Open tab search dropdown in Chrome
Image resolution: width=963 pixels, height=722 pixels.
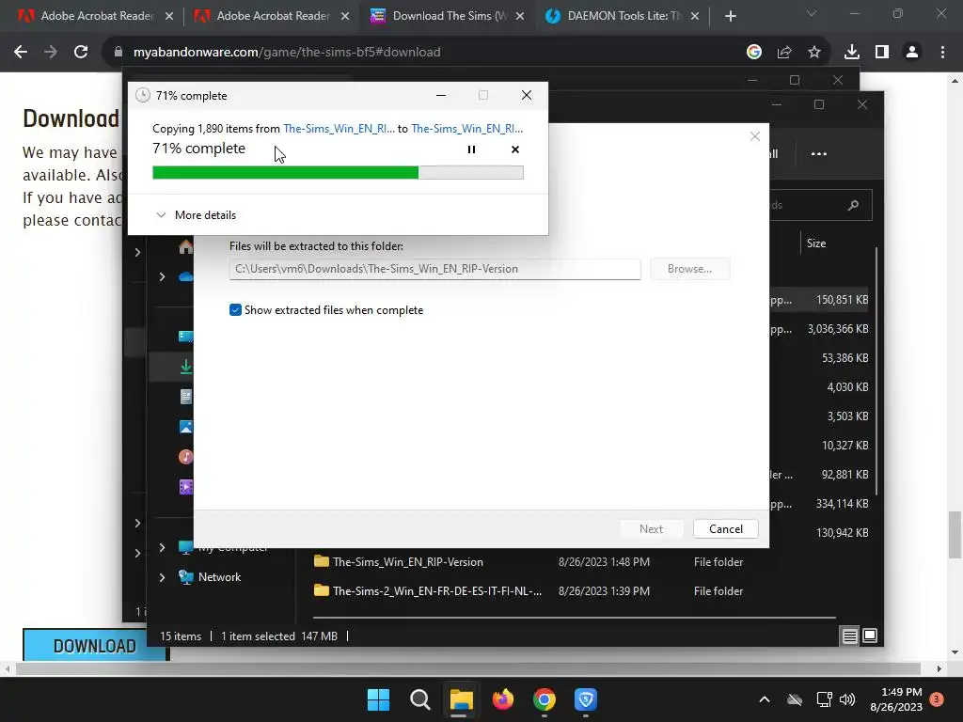[812, 13]
